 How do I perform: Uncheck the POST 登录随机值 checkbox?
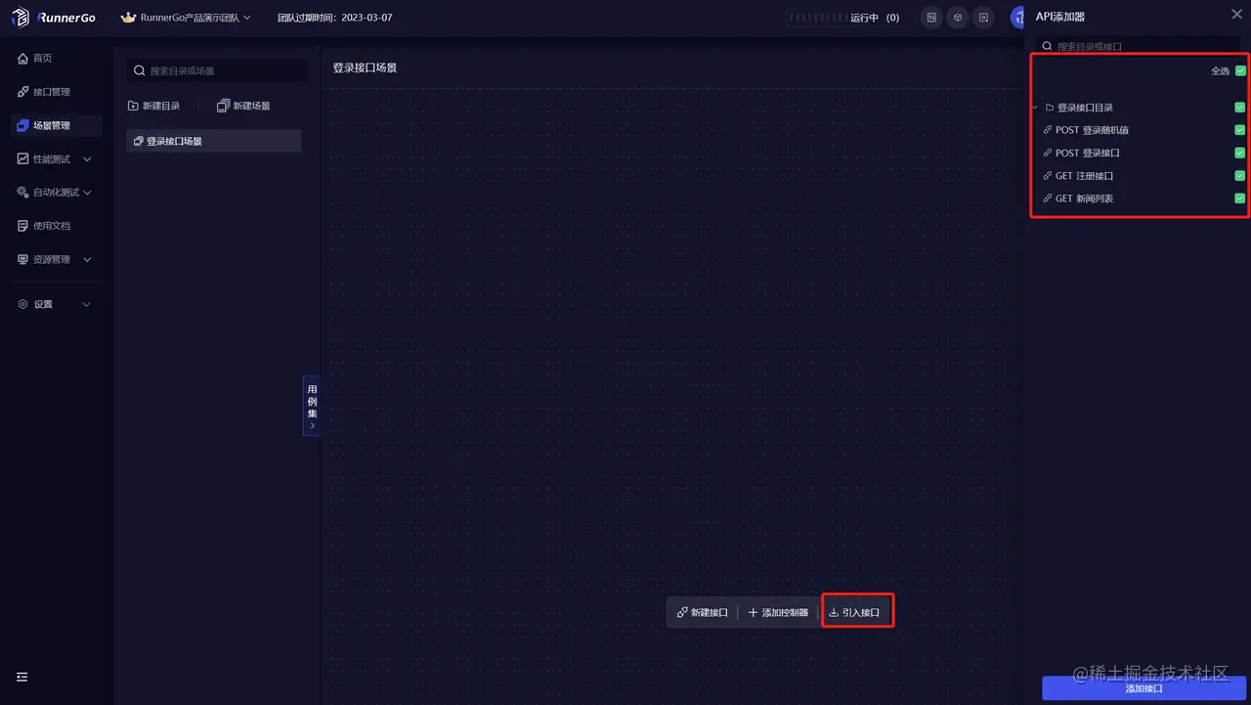tap(1240, 130)
